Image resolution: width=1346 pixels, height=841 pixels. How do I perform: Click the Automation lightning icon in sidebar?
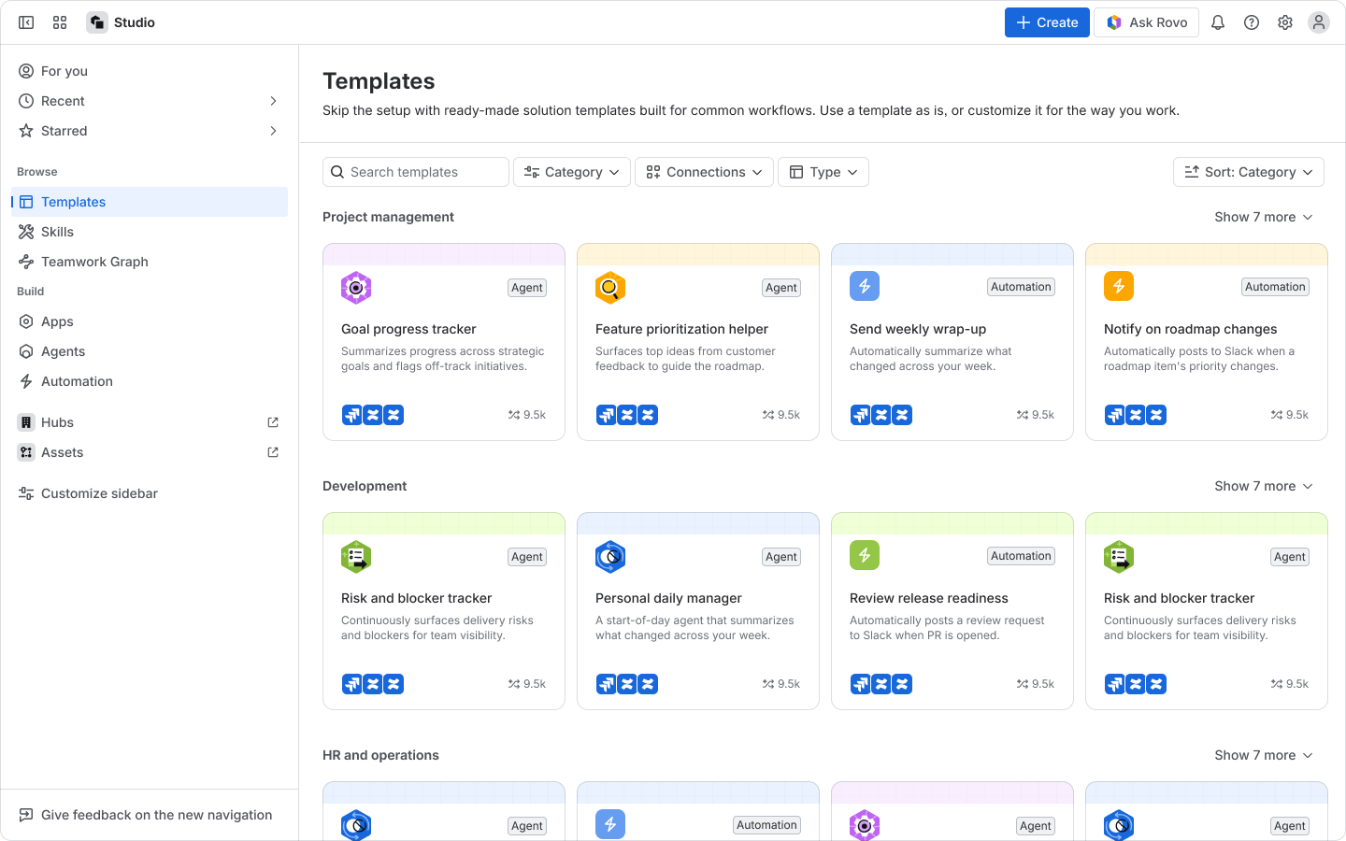pos(26,381)
